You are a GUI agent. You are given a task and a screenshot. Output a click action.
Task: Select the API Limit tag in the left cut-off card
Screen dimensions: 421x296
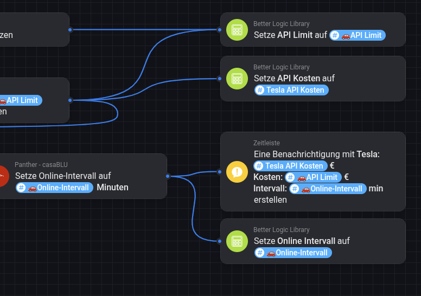21,100
